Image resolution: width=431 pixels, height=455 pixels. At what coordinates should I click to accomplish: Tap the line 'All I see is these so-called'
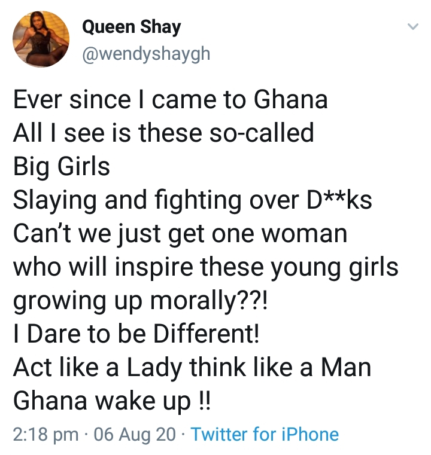[163, 133]
